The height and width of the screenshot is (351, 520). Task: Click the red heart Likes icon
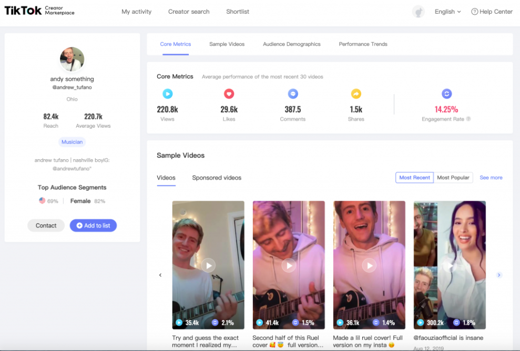tap(229, 94)
